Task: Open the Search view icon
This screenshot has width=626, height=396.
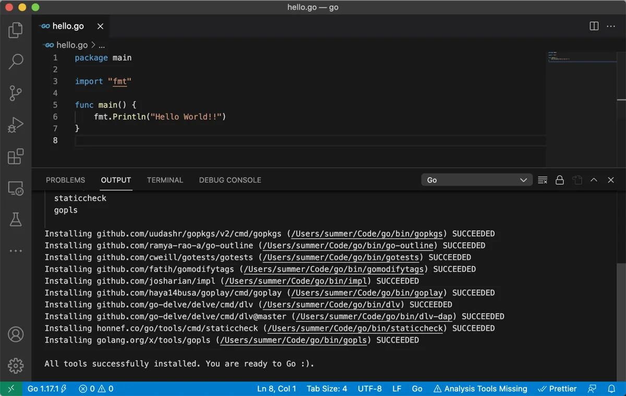Action: (16, 62)
